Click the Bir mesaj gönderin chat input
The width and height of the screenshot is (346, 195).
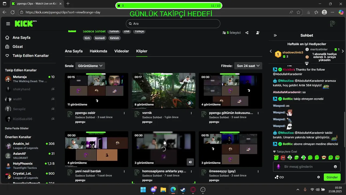pyautogui.click(x=307, y=167)
